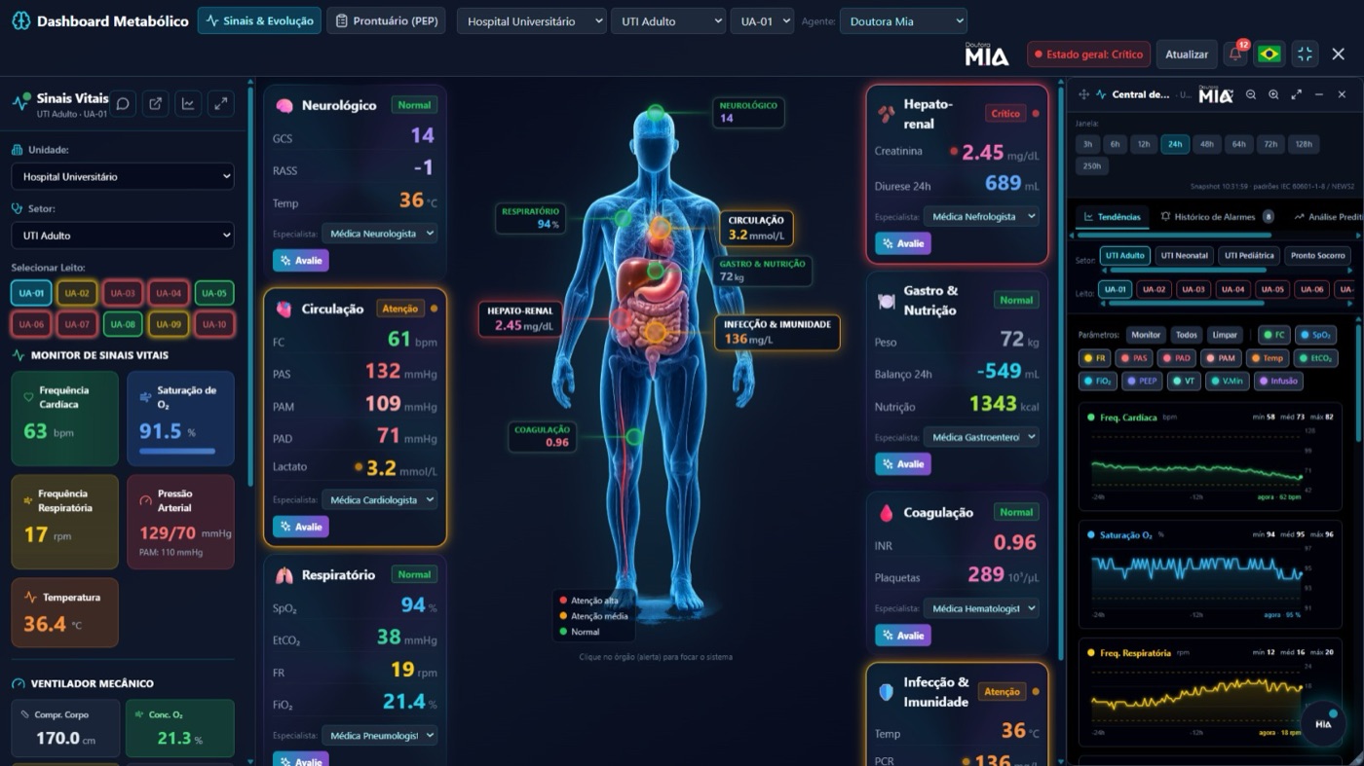Open the Doutora Mia agent dropdown
Screen dimensions: 1364x766
click(903, 21)
